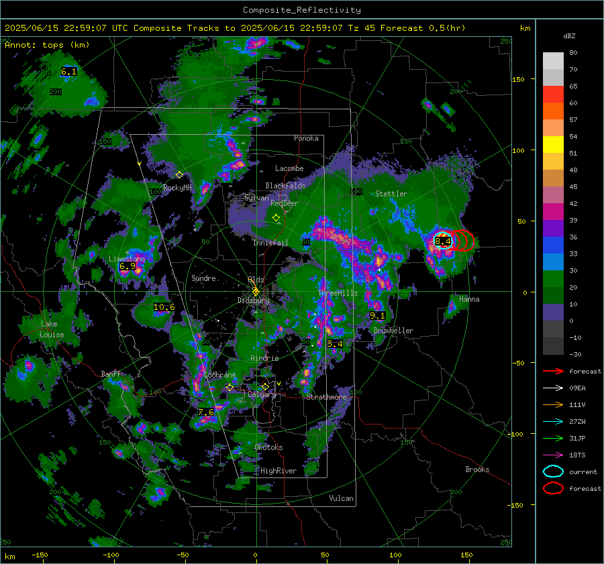Click the bright green 30-to-20 dBZ swatch
Viewport: 604px width, 564px height.
point(553,279)
